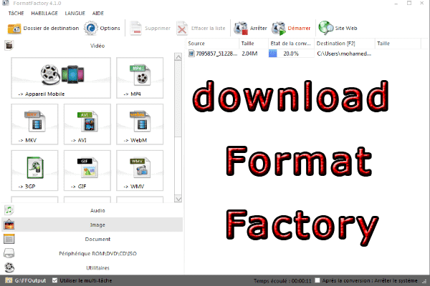Click the FormatFactory title bar app icon

coord(6,3)
